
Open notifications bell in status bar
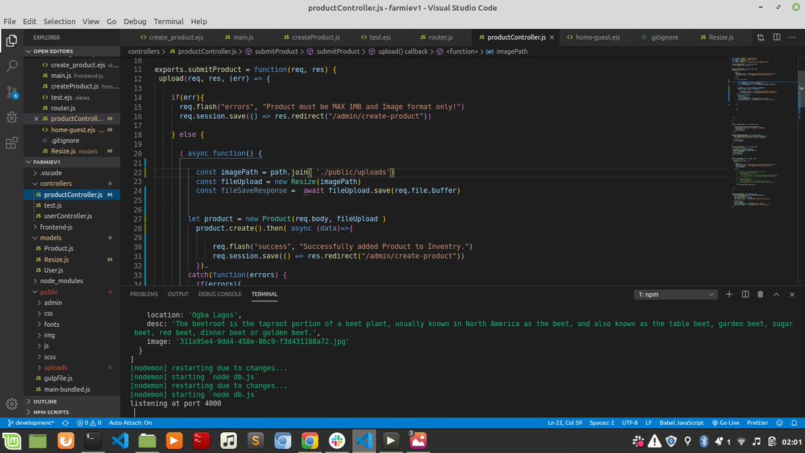tap(796, 423)
